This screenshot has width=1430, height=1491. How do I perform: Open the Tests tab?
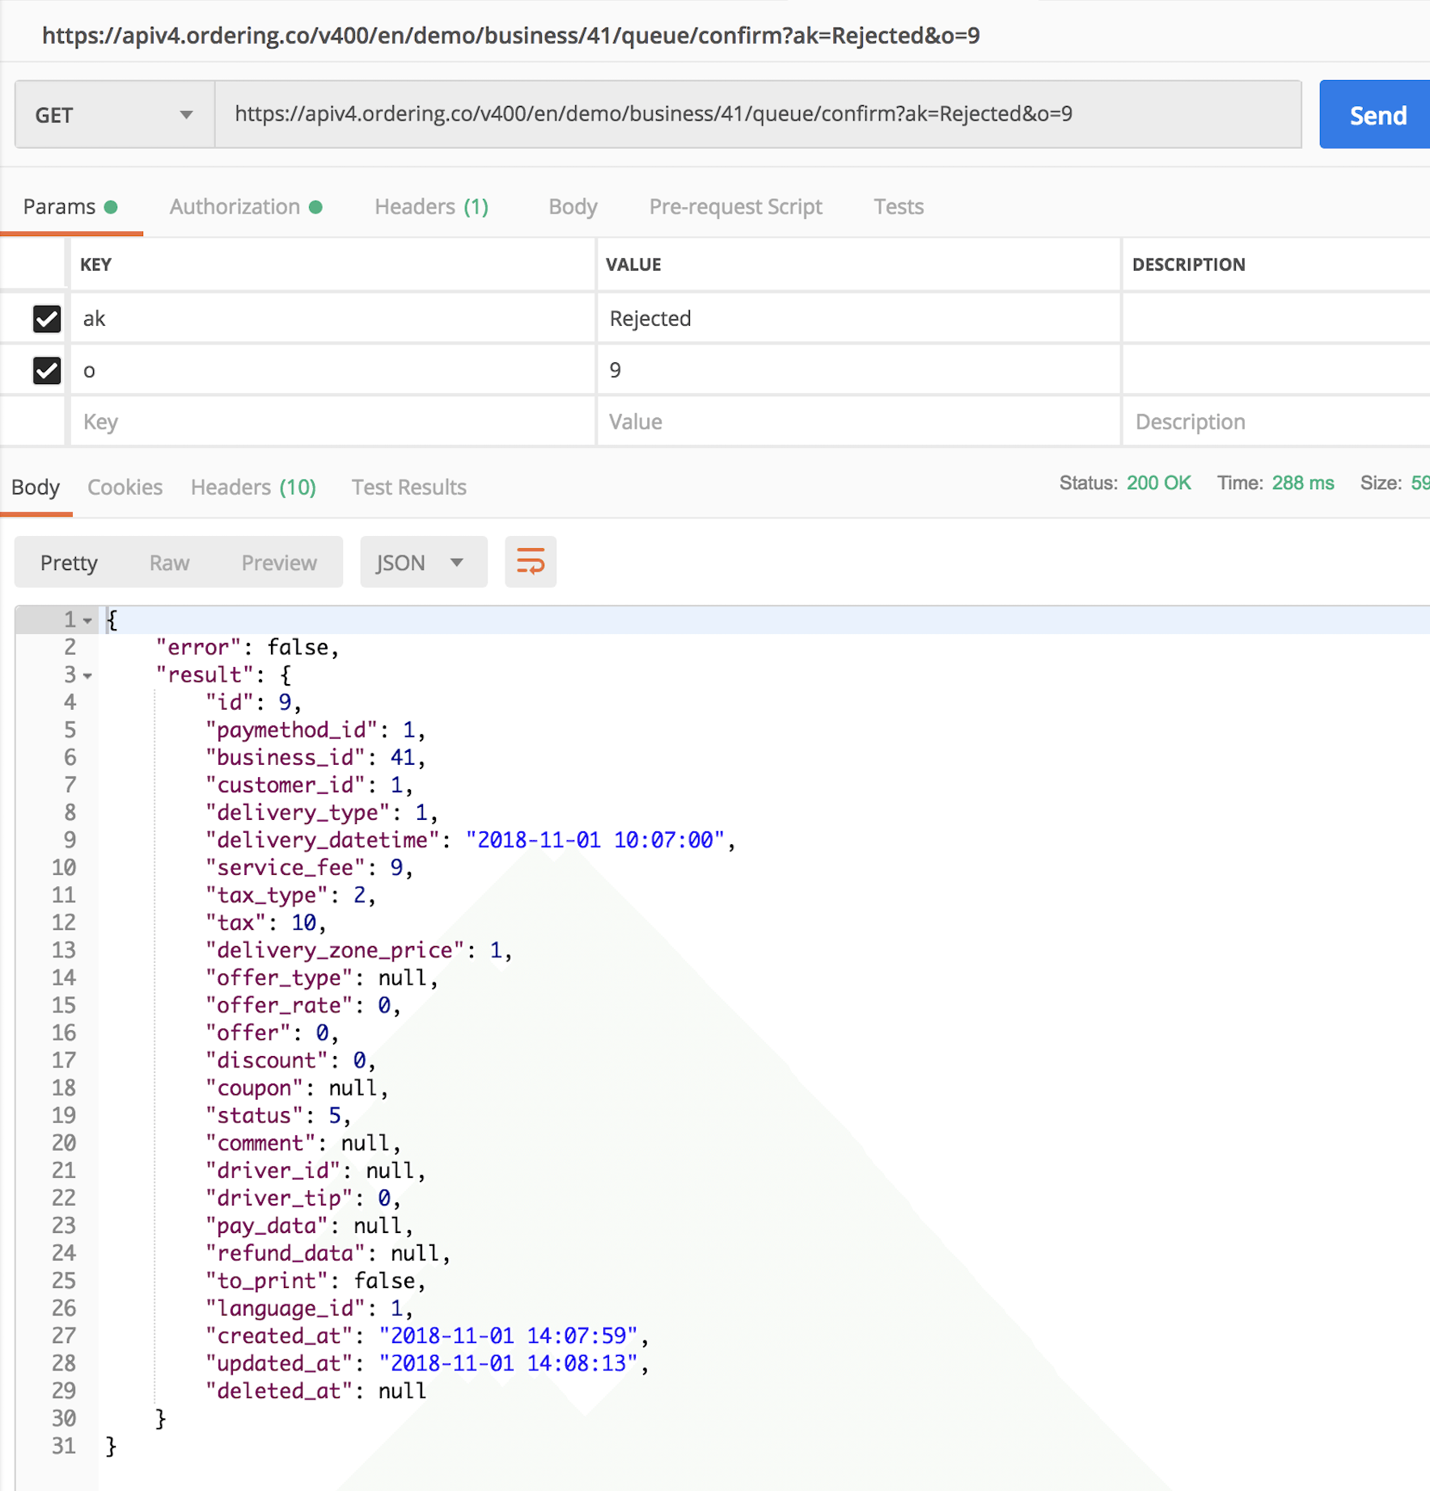[898, 207]
